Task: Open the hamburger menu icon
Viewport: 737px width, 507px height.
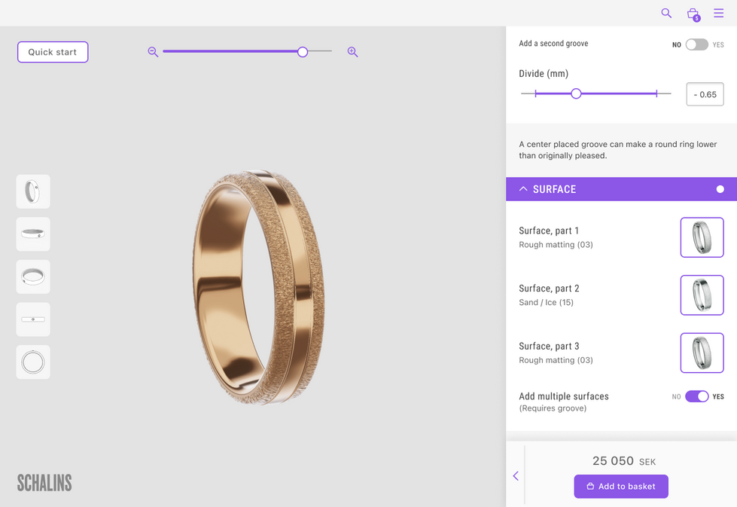Action: click(x=718, y=13)
